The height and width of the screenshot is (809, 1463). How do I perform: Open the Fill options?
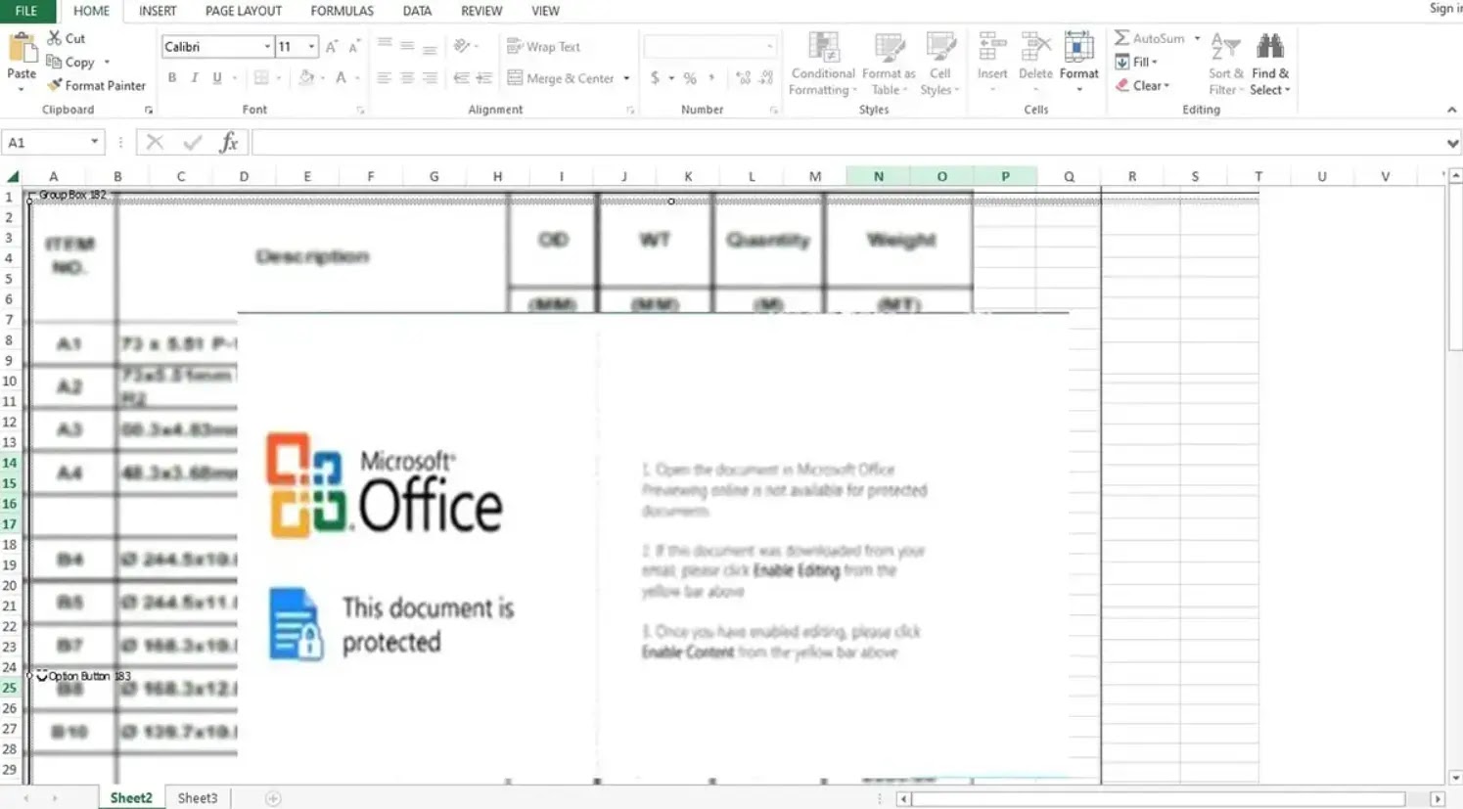(x=1137, y=62)
